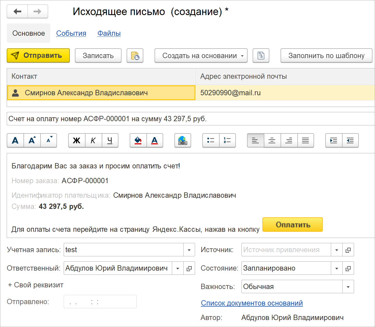Viewport: 375px width, 327px height.
Task: Justify the text
Action: 305,140
